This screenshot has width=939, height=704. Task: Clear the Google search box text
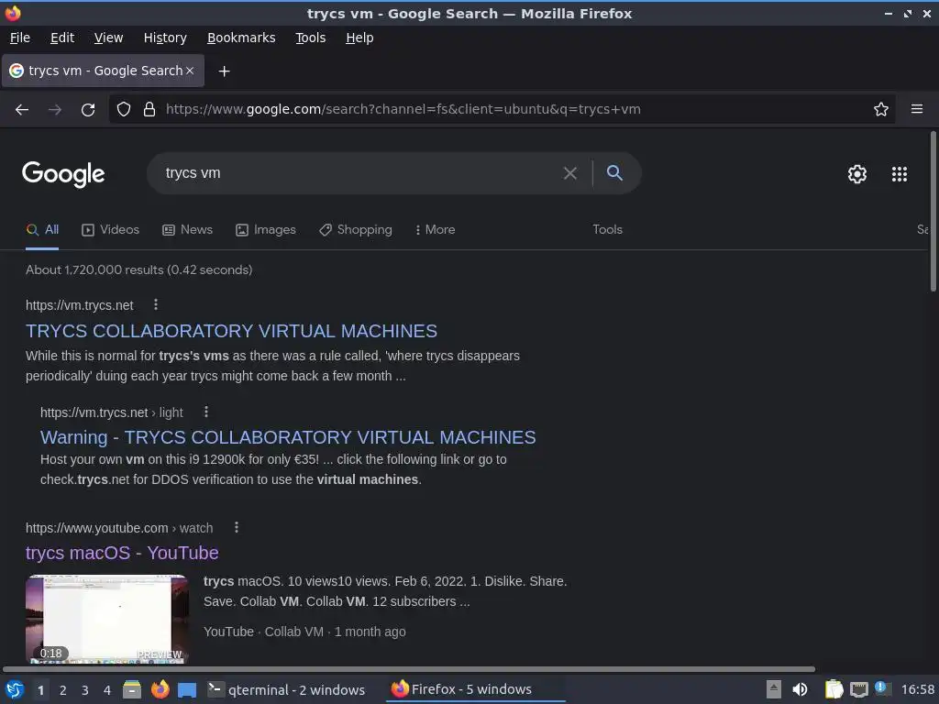(x=570, y=173)
